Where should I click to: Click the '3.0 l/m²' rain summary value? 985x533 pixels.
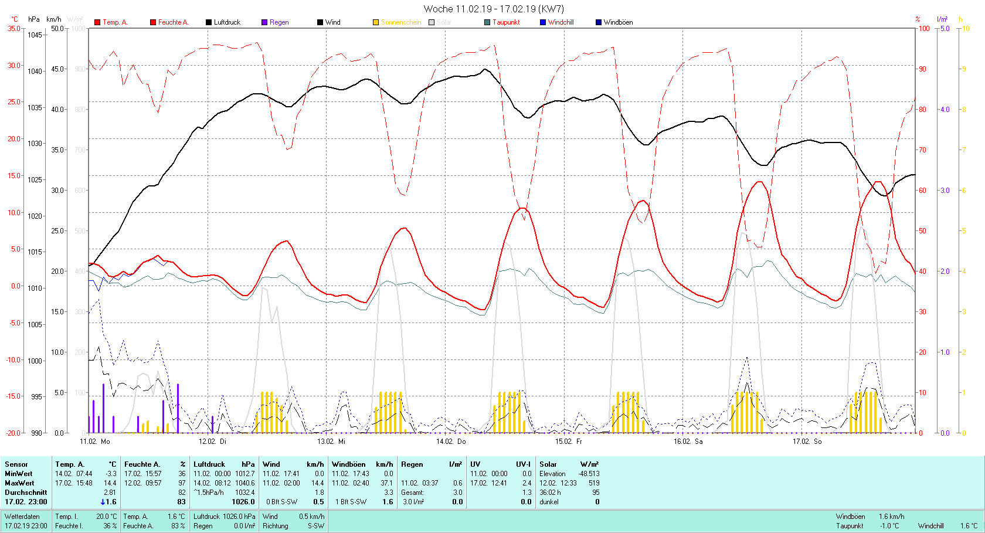point(413,502)
